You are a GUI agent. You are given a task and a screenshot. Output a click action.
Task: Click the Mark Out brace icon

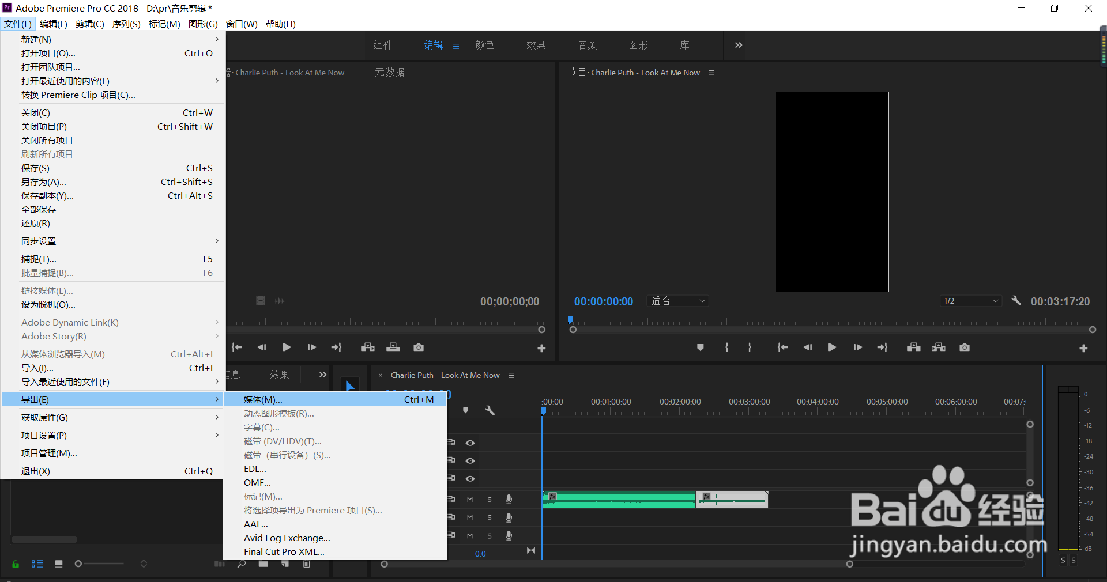(x=750, y=347)
